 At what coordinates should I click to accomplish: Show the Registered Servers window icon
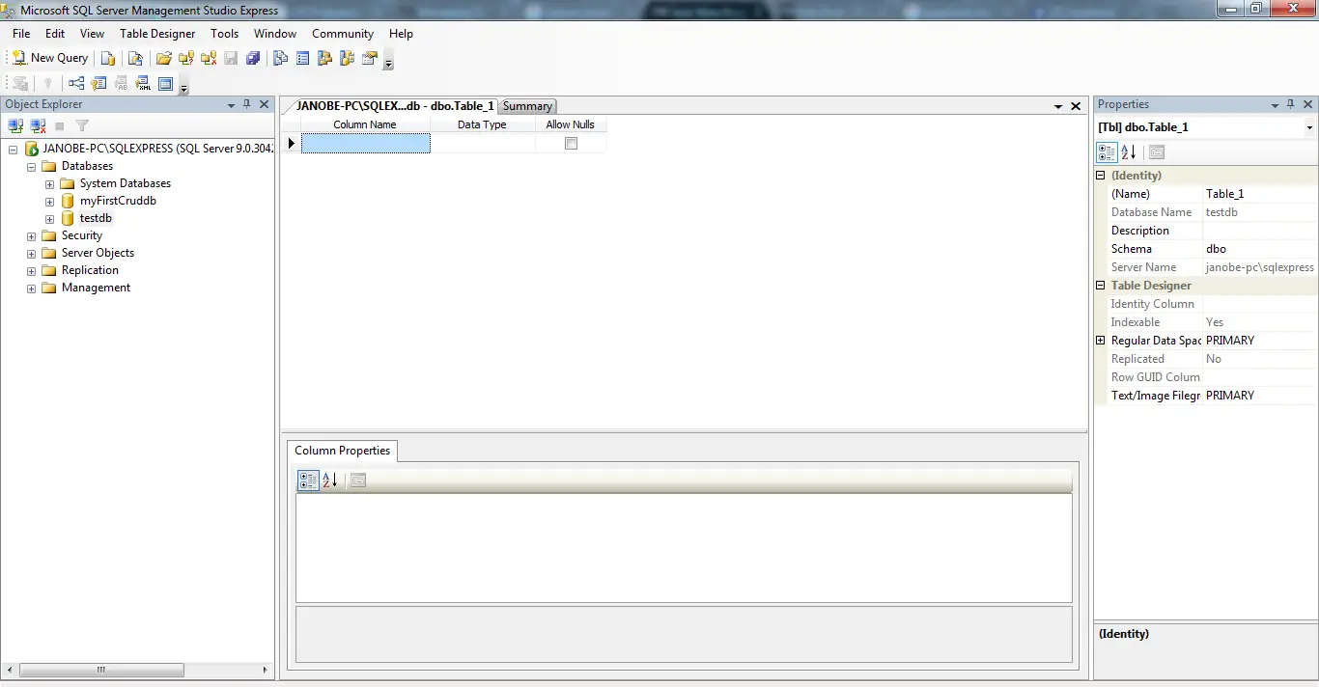coord(281,58)
